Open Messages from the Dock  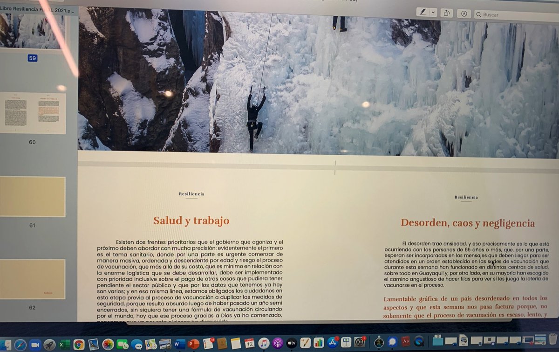tap(136, 345)
